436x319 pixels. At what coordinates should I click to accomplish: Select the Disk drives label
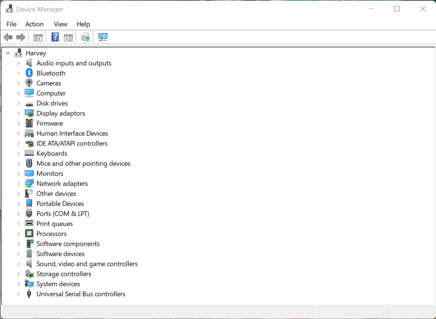[52, 103]
